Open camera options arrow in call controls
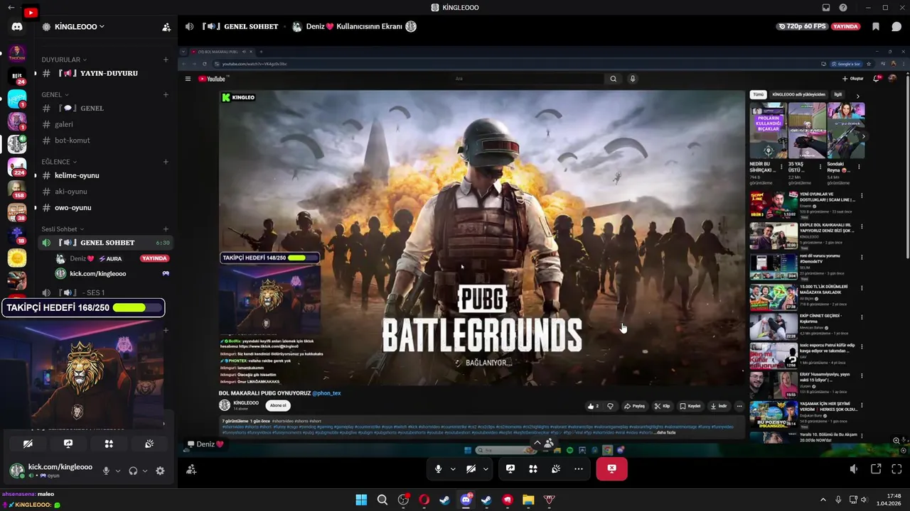910x511 pixels. (486, 469)
